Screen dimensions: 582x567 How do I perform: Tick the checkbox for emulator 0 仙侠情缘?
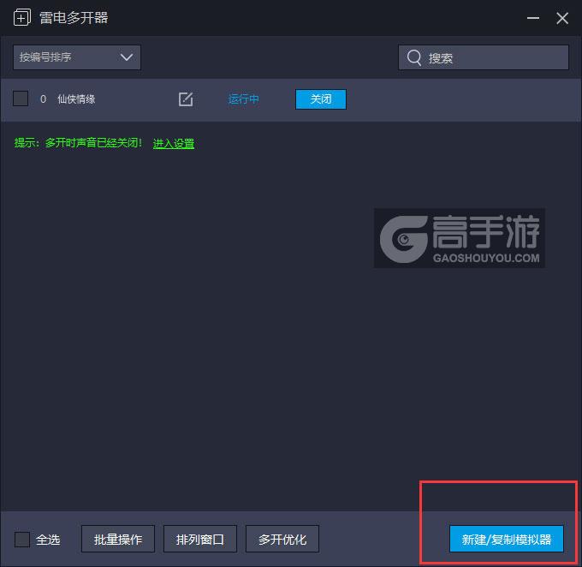click(x=21, y=98)
